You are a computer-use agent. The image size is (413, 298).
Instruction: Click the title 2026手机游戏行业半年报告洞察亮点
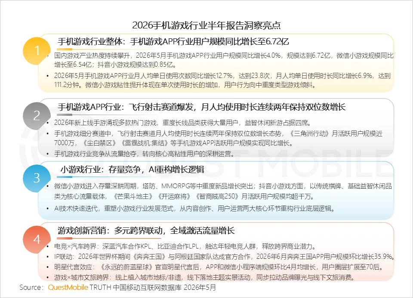pos(206,25)
